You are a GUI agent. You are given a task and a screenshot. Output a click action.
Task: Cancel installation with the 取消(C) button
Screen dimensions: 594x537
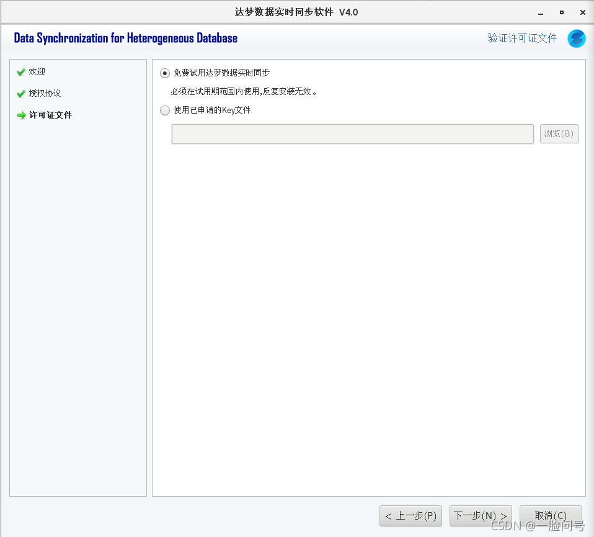point(551,516)
